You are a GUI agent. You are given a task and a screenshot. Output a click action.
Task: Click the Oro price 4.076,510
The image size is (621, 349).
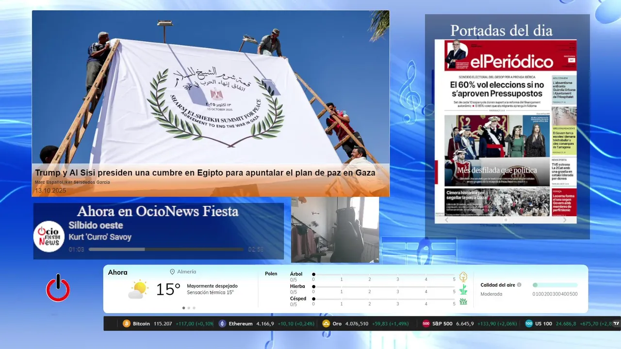coord(357,324)
